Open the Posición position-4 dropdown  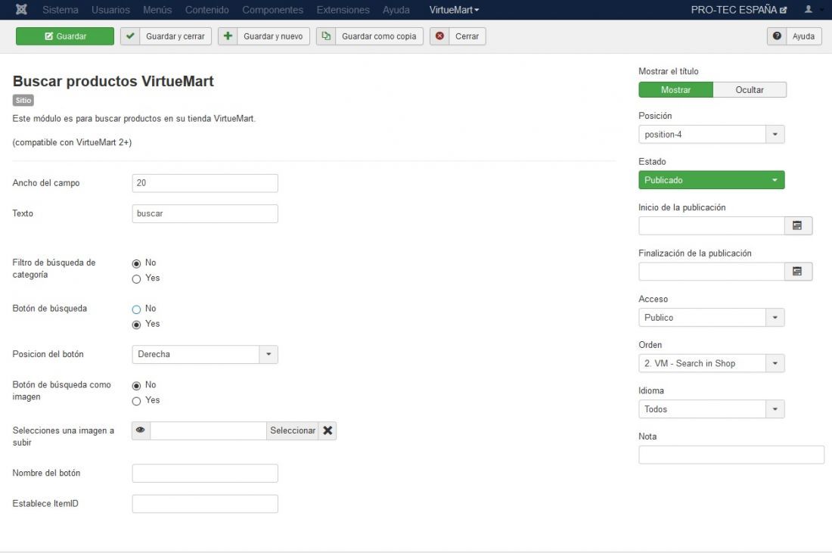pos(711,134)
